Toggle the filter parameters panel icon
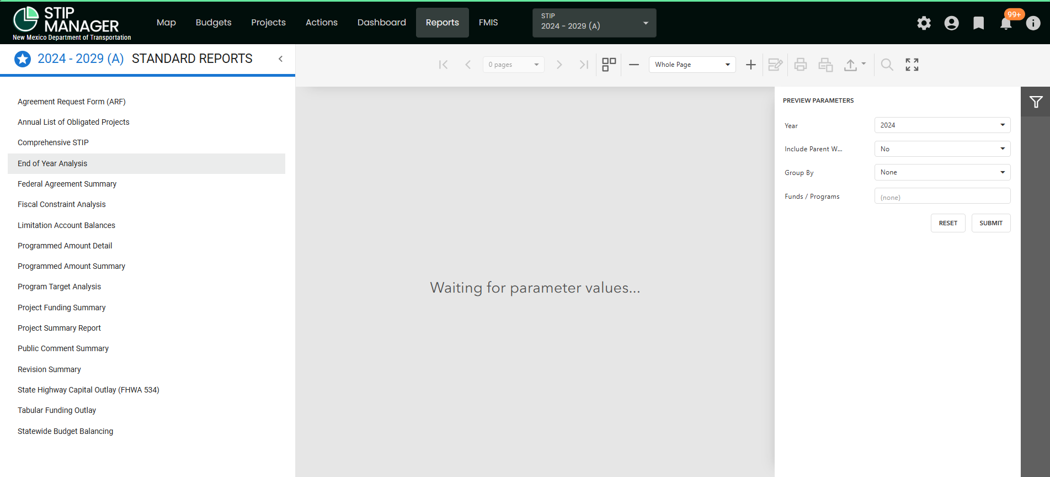 1036,102
